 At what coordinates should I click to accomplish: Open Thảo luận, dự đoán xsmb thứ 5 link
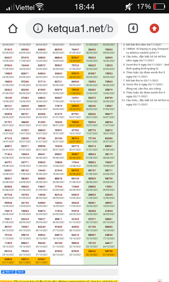pos(145,74)
